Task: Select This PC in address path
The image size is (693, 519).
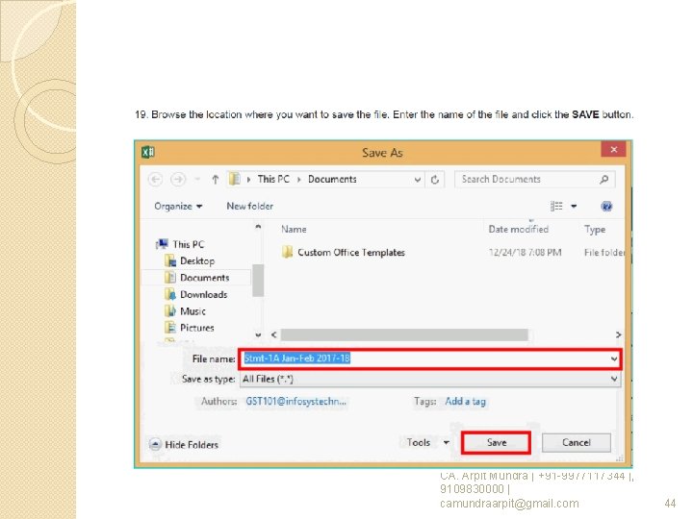Action: pos(273,179)
